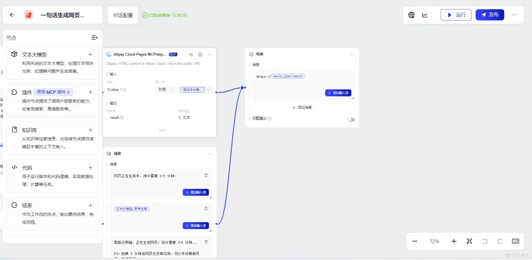Open Alipay Cloud Pages node ellipsis menu
The height and width of the screenshot is (260, 532).
click(x=209, y=55)
